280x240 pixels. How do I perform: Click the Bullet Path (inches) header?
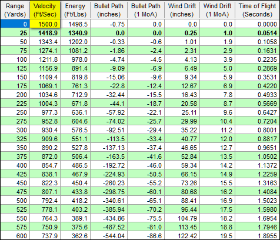[109, 10]
